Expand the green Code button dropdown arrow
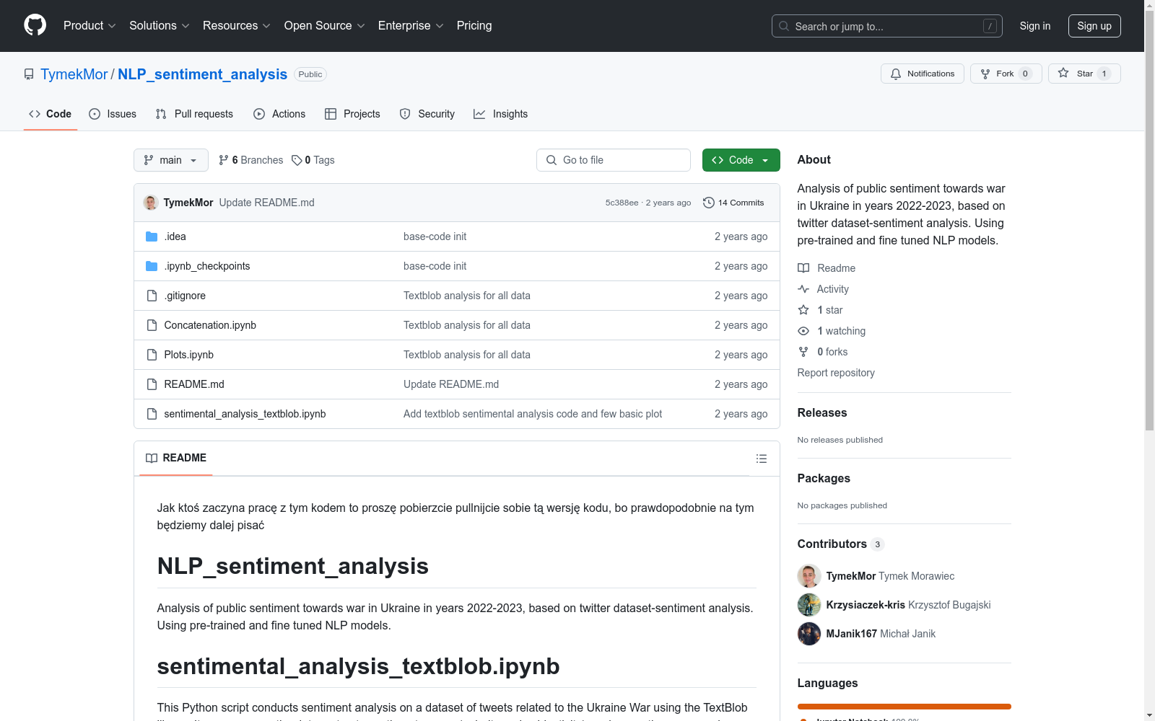Viewport: 1155px width, 721px height. (764, 160)
